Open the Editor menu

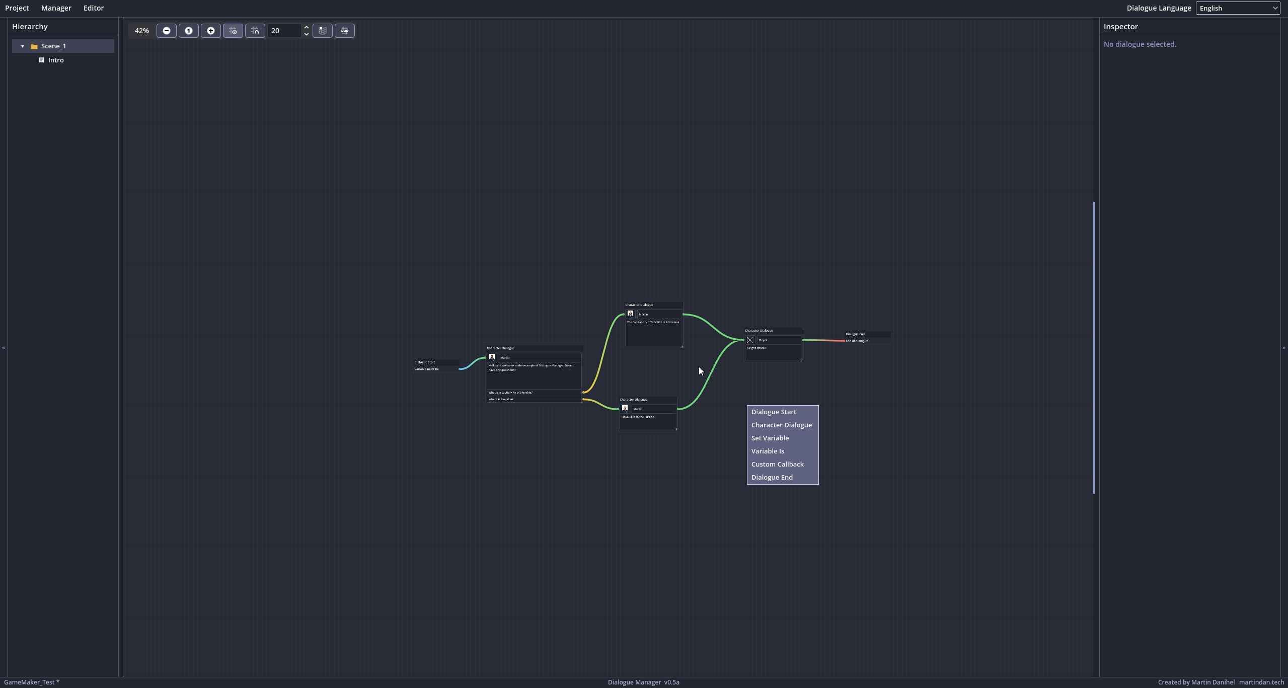click(x=94, y=8)
